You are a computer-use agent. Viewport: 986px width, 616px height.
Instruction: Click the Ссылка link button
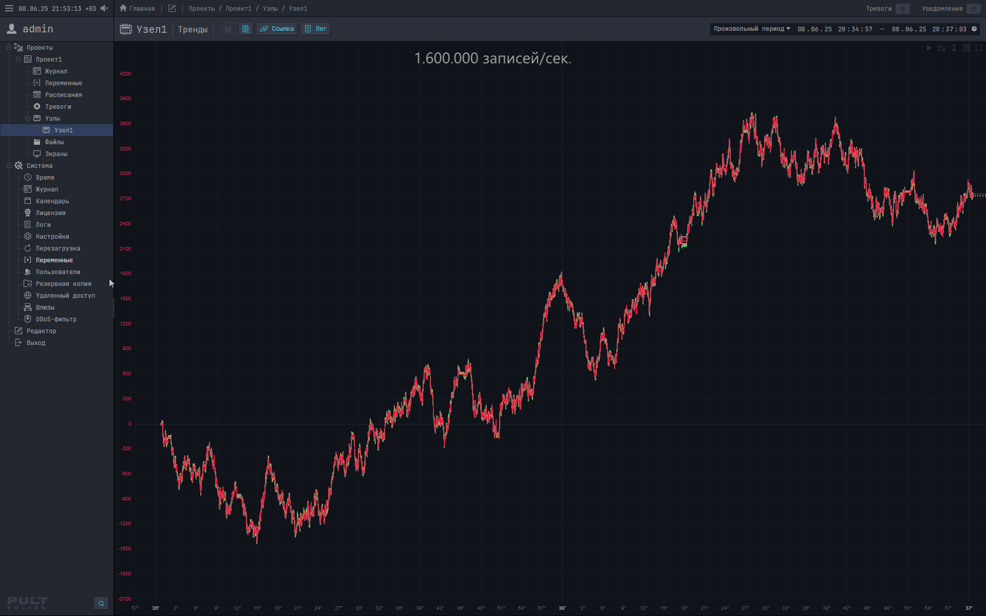[x=277, y=29]
